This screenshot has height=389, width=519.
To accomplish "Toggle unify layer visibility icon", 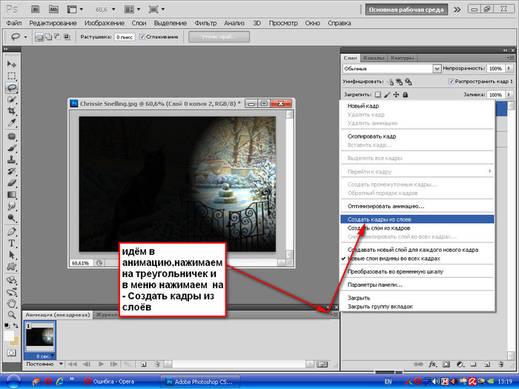I will coord(399,82).
